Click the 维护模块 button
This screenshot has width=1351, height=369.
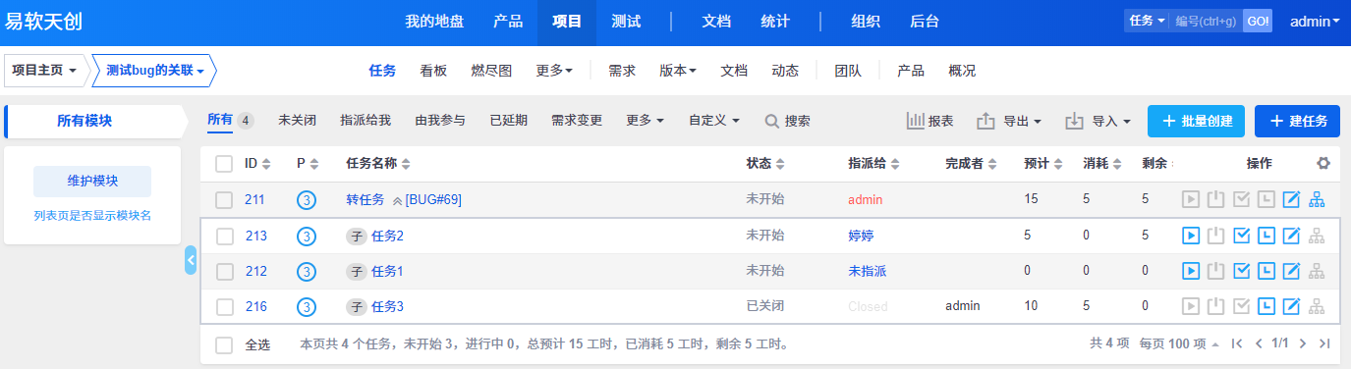point(92,182)
